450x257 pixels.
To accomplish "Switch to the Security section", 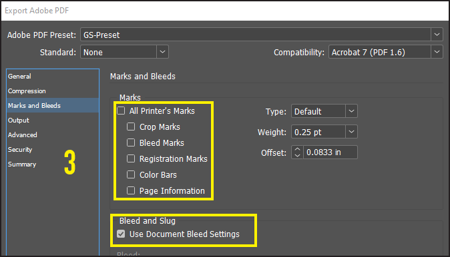I will tap(53, 149).
